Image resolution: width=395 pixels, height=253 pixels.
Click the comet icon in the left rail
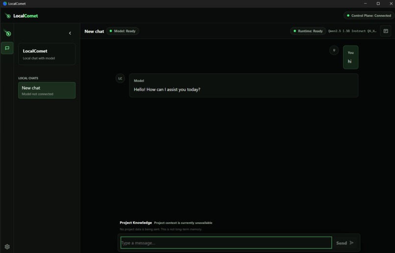[x=7, y=33]
